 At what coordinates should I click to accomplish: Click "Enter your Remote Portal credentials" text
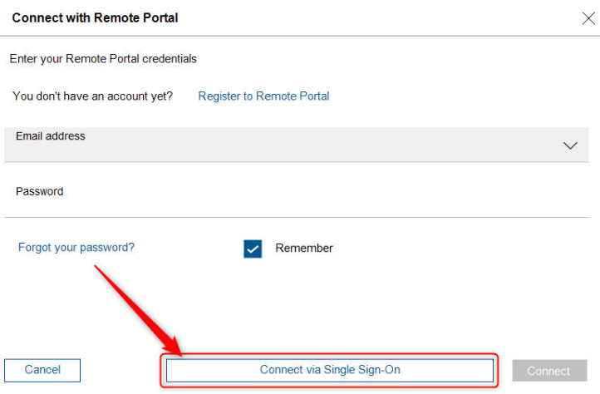tap(103, 59)
